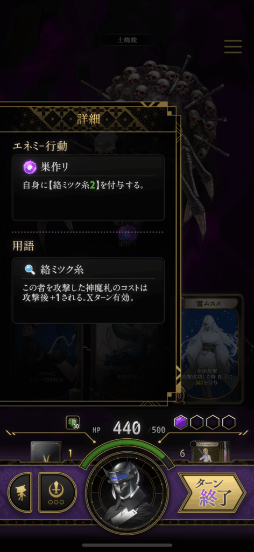Tap the 巣作リ enemy action entry
Viewport: 254px width, 552px height.
pyautogui.click(x=88, y=188)
